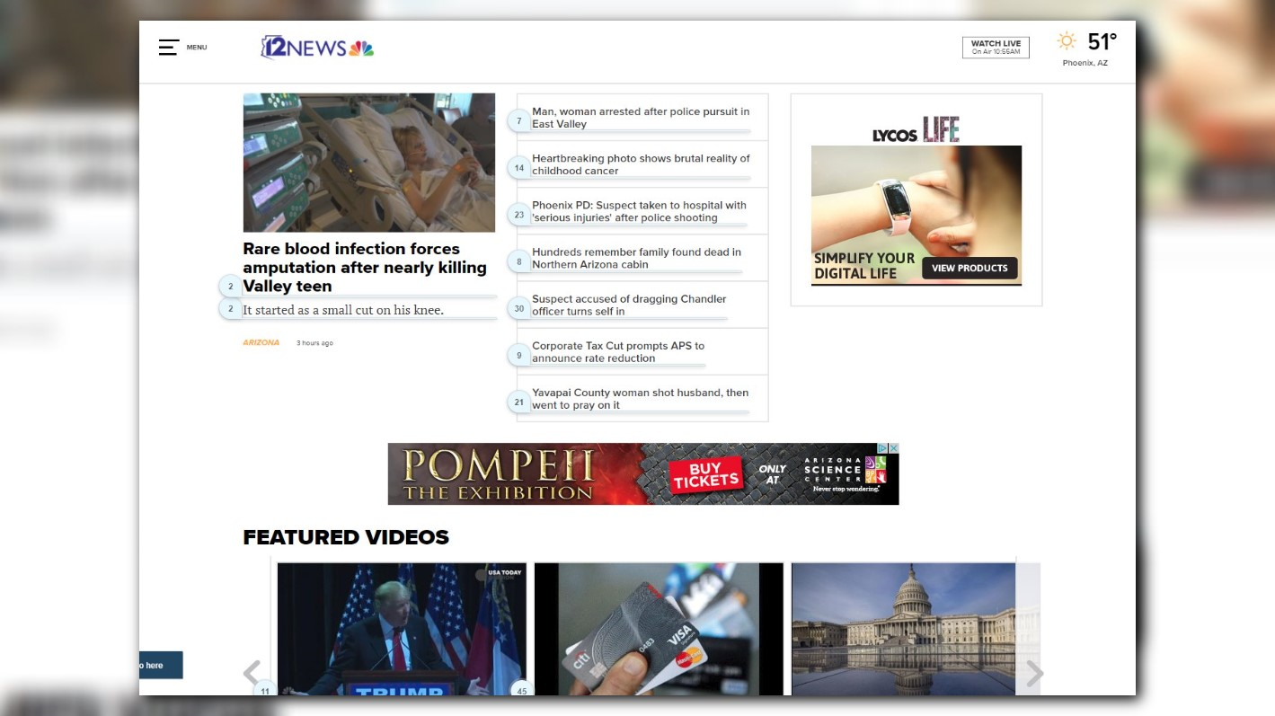
Task: Click the Trump speech video thumbnail
Action: point(402,629)
